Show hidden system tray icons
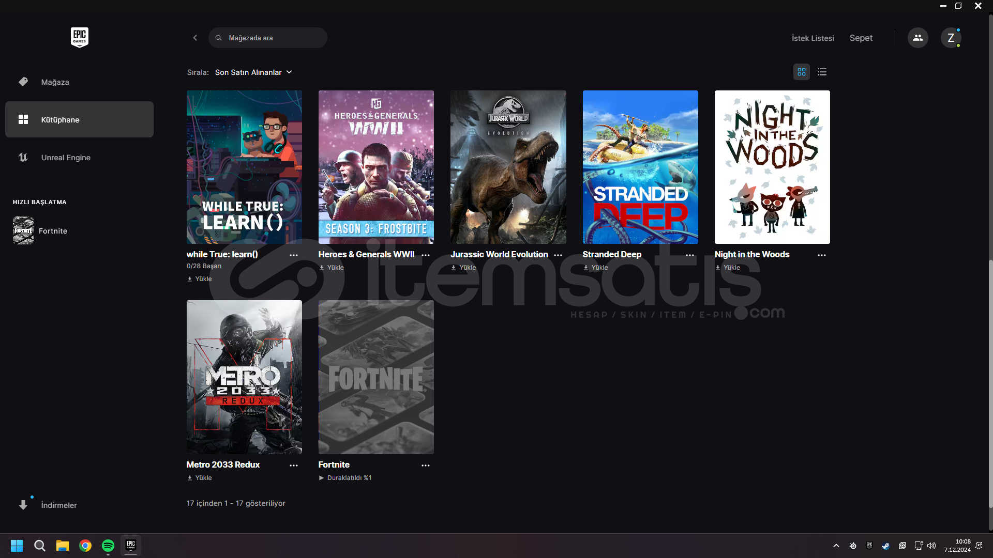 point(836,546)
